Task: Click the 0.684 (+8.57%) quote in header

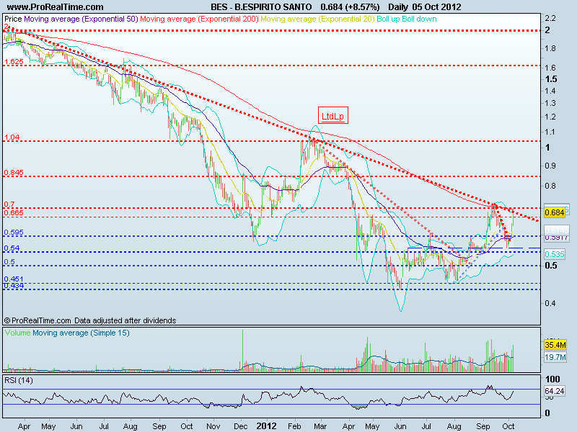Action: click(x=350, y=7)
